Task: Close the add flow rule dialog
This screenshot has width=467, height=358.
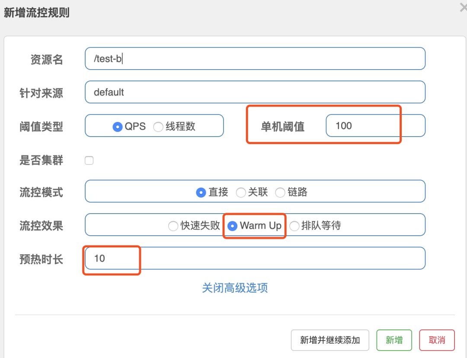Action: (464, 6)
